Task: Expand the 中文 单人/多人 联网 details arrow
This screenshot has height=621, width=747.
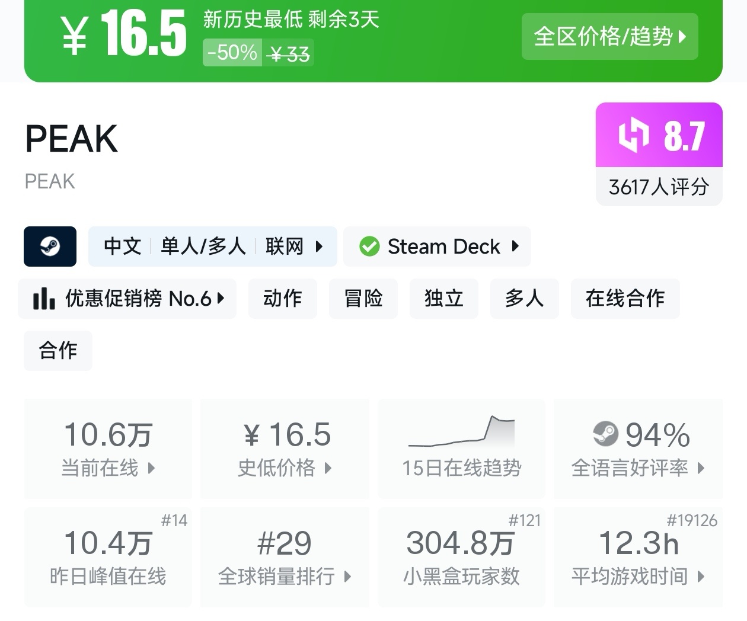Action: click(x=319, y=247)
